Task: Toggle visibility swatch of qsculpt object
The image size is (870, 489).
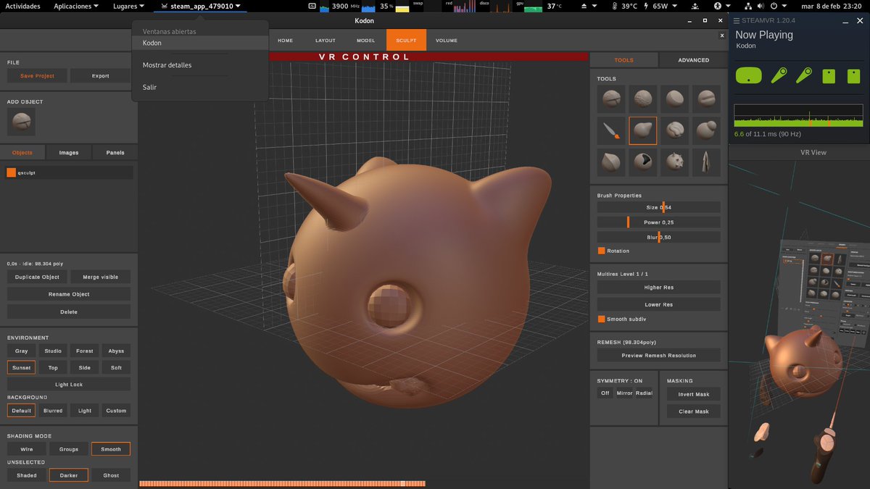Action: coord(11,172)
